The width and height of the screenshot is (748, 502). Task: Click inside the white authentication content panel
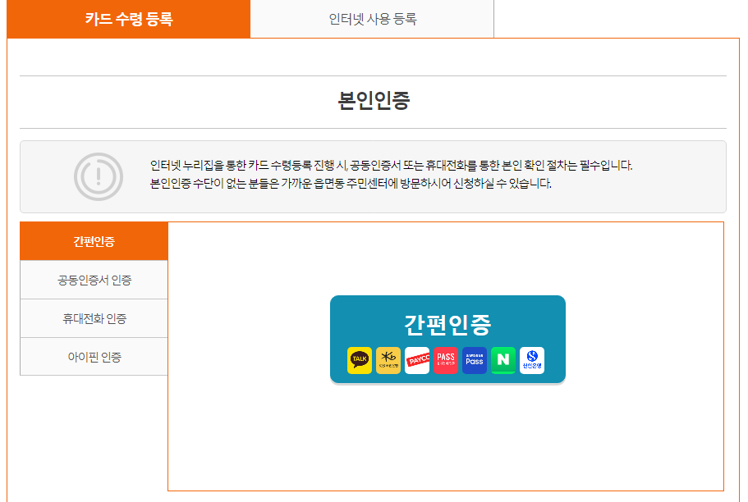pos(447,443)
